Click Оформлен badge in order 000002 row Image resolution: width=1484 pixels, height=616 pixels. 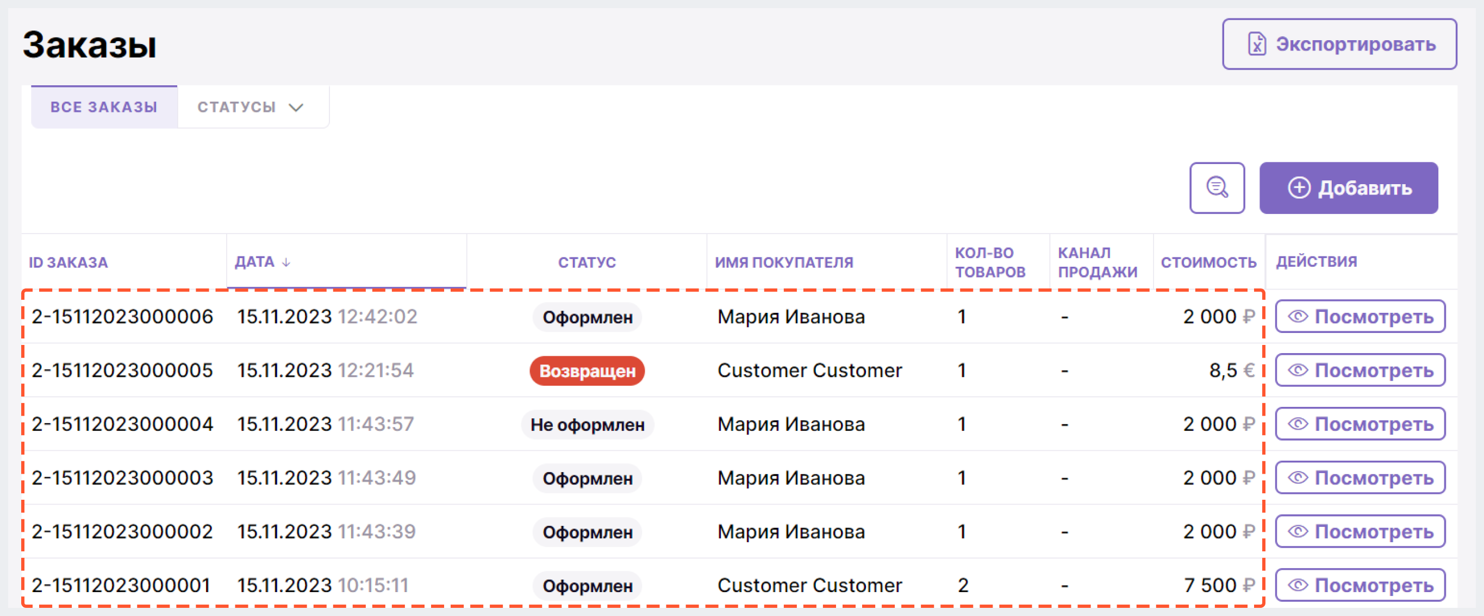click(x=587, y=532)
